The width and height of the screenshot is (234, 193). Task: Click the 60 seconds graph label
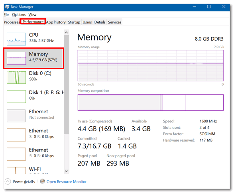click(x=86, y=84)
